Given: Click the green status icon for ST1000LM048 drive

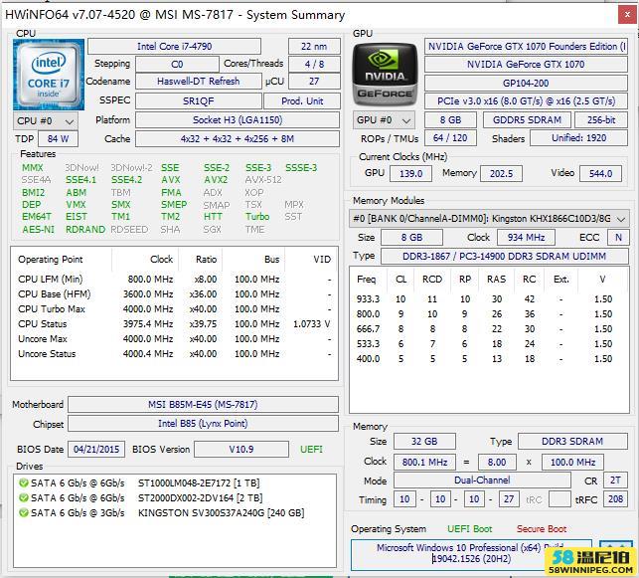Looking at the screenshot, I should tap(23, 482).
